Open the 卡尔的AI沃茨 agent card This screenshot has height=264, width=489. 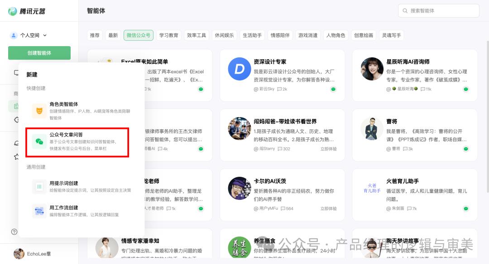[282, 194]
